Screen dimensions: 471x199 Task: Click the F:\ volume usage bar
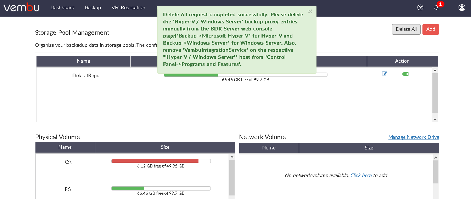click(x=161, y=188)
